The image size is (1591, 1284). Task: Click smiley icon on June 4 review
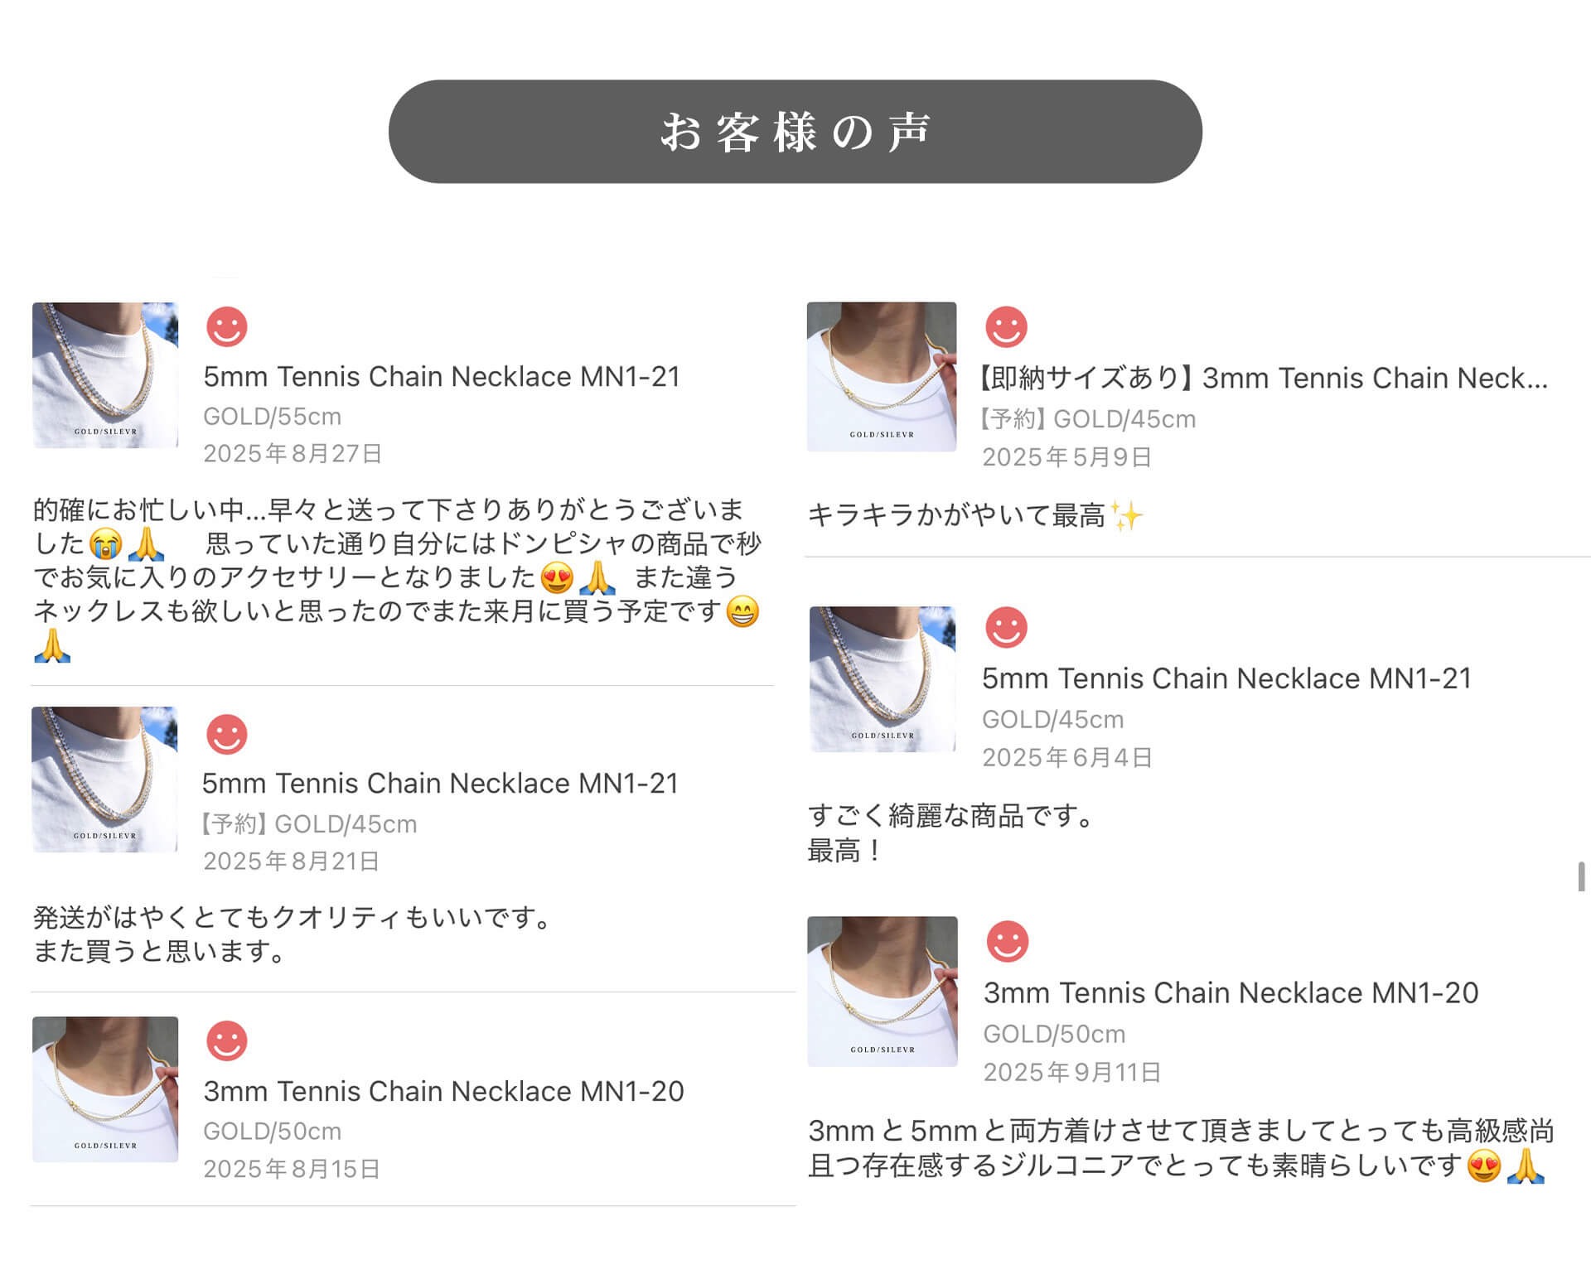(x=1006, y=627)
